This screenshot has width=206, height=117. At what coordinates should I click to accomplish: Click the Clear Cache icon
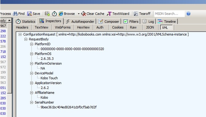click(84, 13)
